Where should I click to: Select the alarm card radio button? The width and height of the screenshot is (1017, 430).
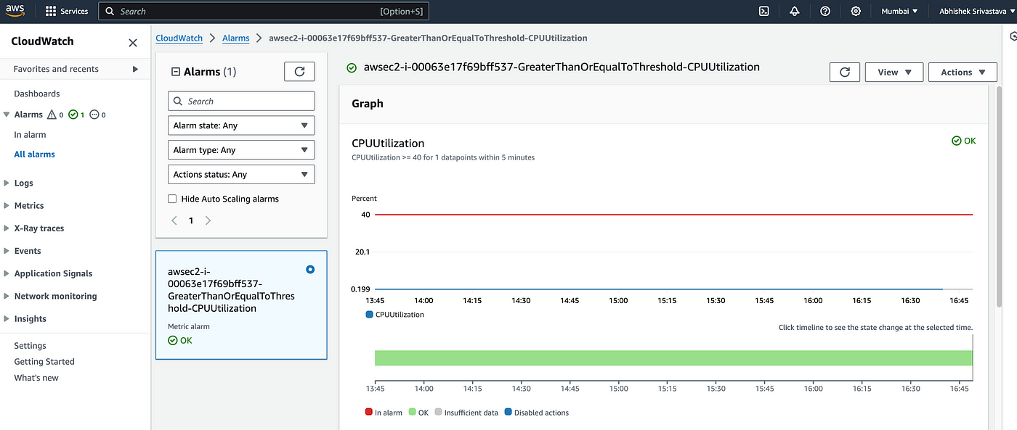pos(310,269)
